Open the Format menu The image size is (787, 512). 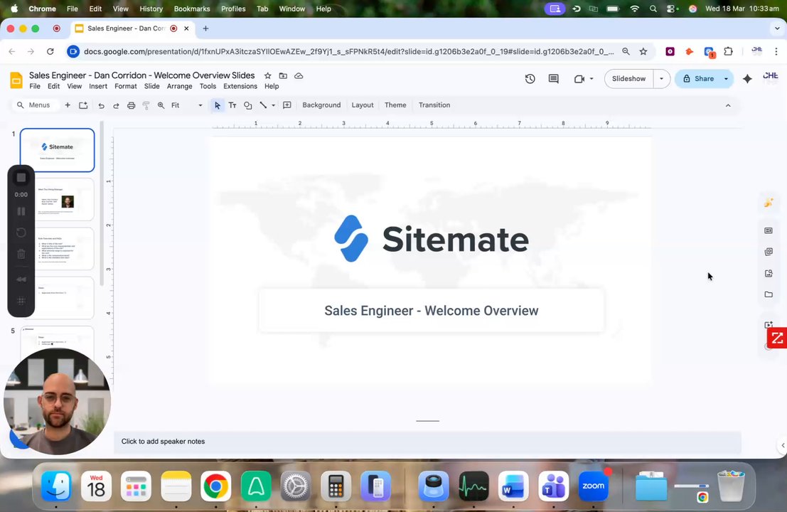click(125, 86)
